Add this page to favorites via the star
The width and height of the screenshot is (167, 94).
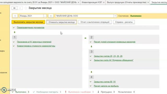point(26,8)
